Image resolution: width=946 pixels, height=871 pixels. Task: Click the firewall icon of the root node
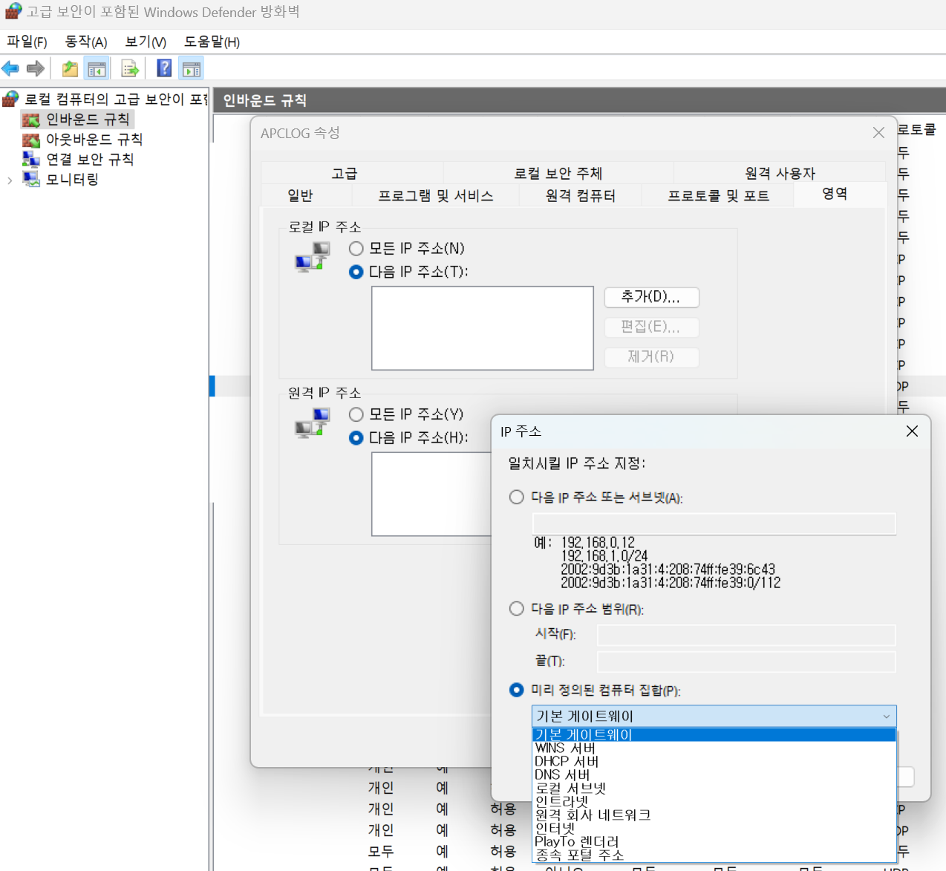10,99
